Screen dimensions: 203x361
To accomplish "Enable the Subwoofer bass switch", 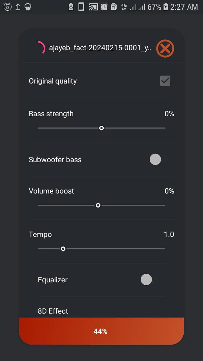I will pos(155,160).
